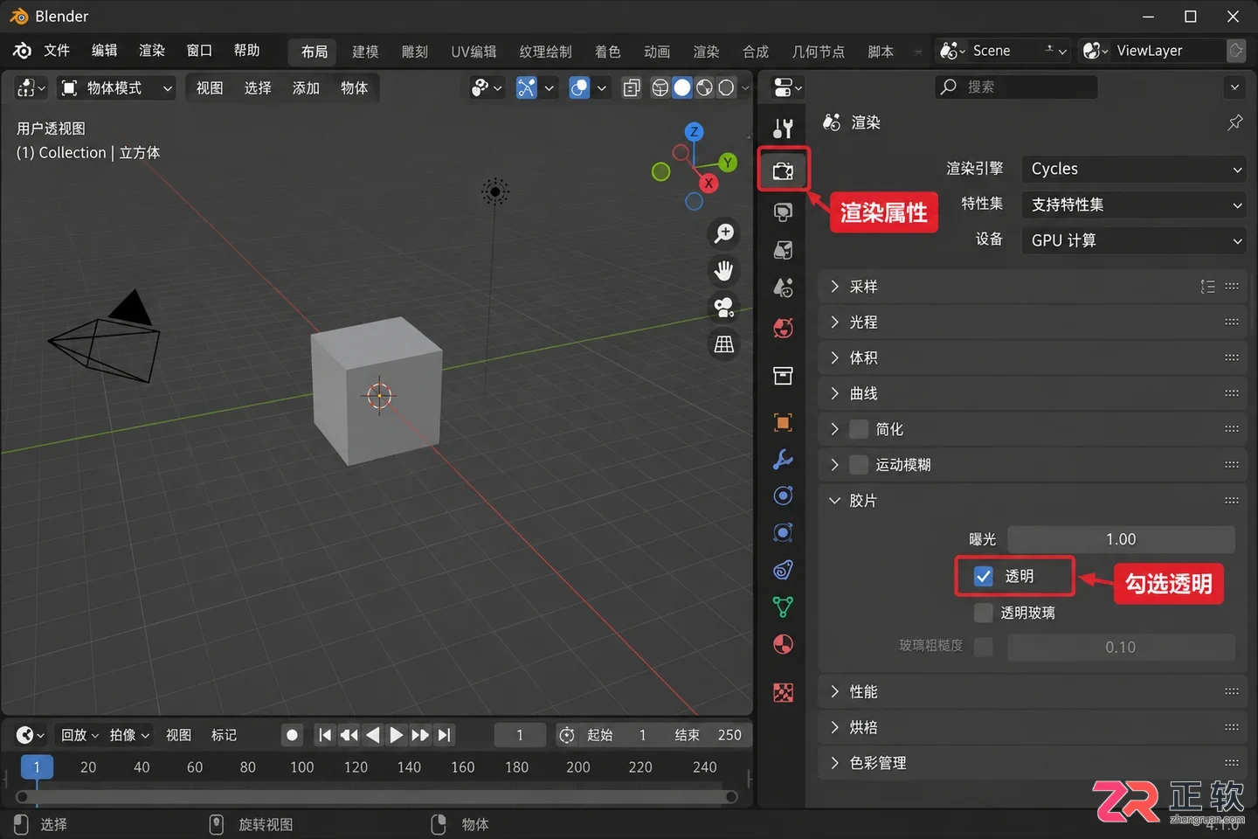Switch perspective/orthographic grid icon
This screenshot has height=839, width=1258.
(723, 344)
